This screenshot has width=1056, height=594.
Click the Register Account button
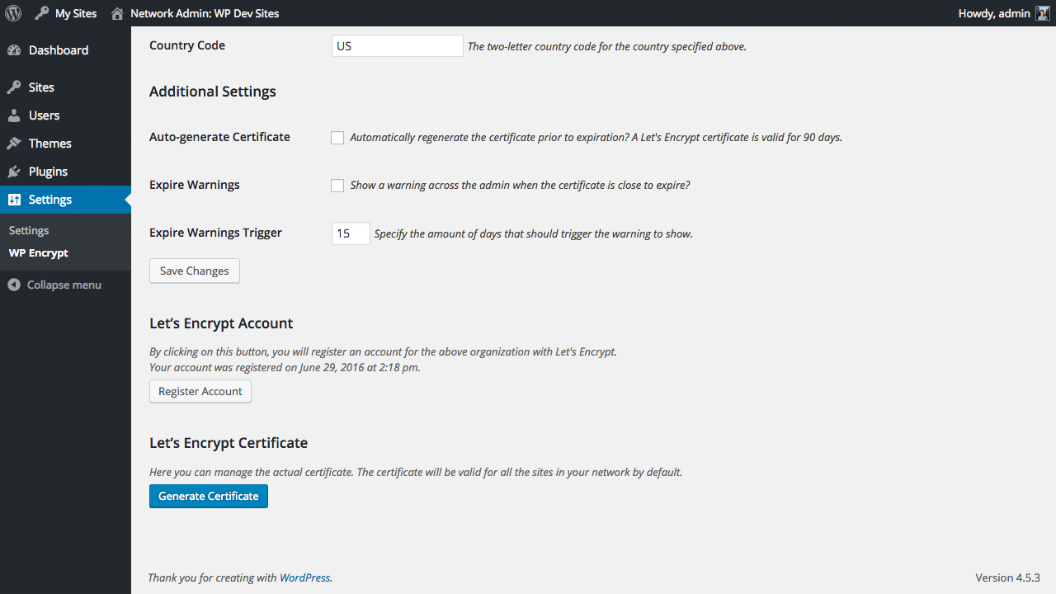click(200, 391)
